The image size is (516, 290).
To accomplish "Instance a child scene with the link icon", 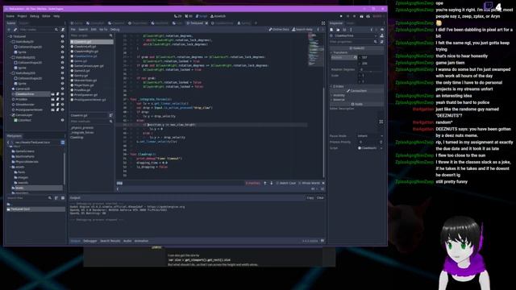I will click(x=15, y=30).
